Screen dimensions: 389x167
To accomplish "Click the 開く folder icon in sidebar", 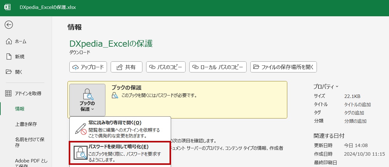I will pyautogui.click(x=9, y=72).
